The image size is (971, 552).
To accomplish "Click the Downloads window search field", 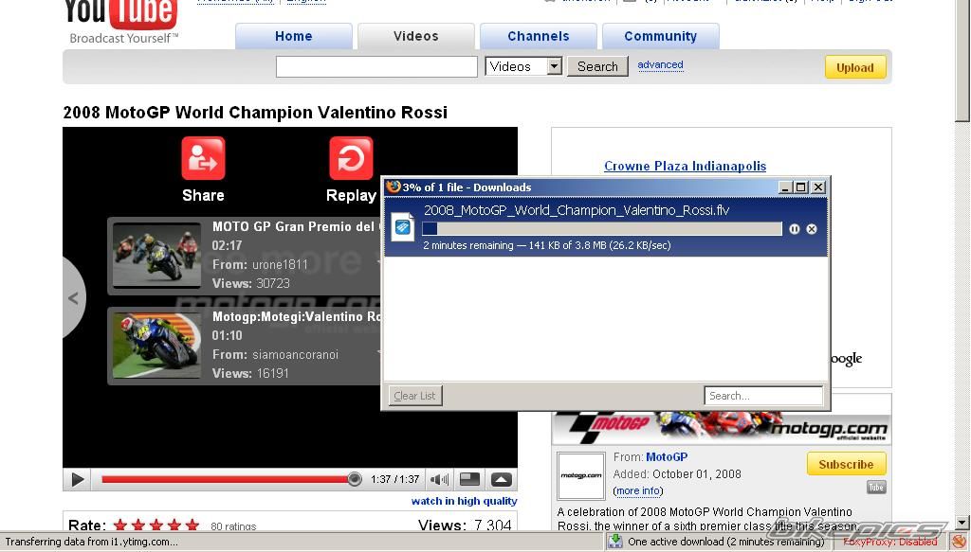I will coord(763,396).
